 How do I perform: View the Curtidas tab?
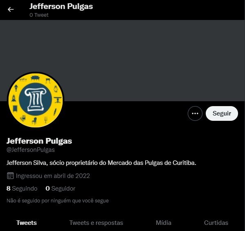pos(216,223)
